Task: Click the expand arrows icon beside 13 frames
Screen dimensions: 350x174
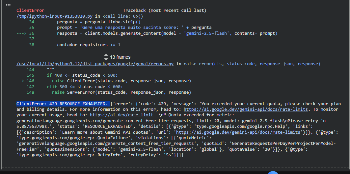Action: (x=106, y=57)
